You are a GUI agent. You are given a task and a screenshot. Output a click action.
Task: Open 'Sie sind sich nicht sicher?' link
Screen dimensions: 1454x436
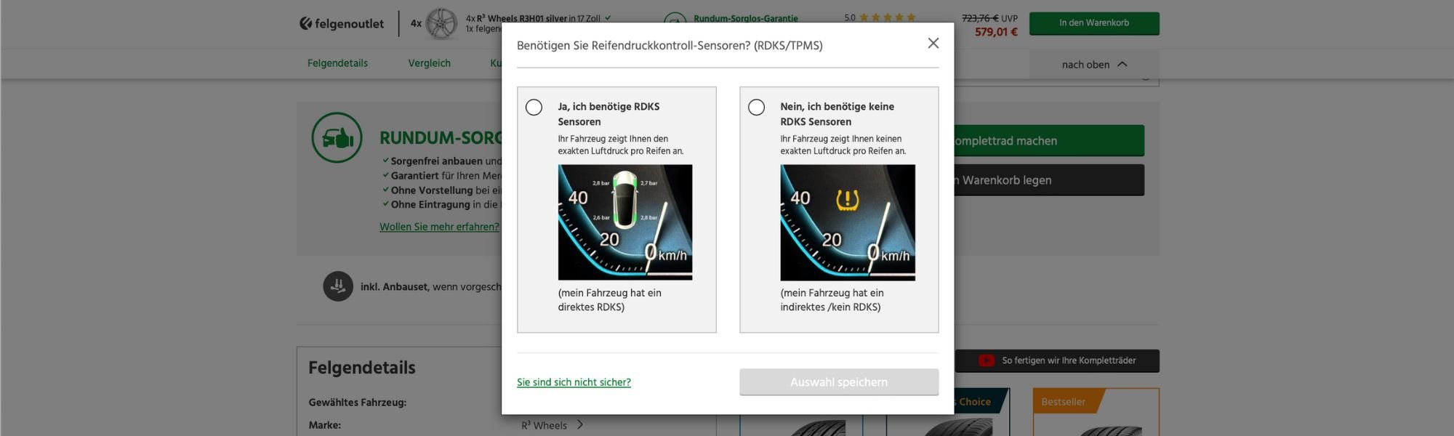click(x=574, y=382)
